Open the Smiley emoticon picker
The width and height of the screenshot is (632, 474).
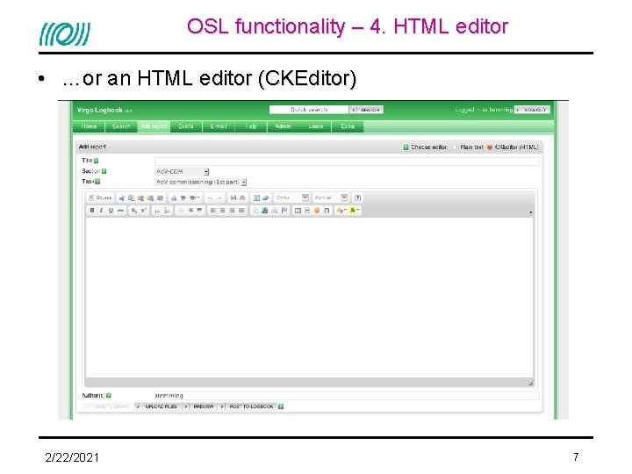click(317, 211)
